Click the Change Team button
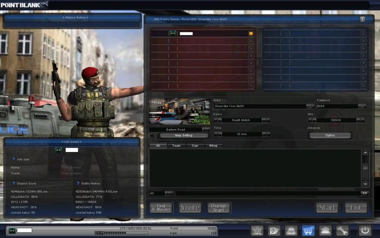 click(x=219, y=208)
